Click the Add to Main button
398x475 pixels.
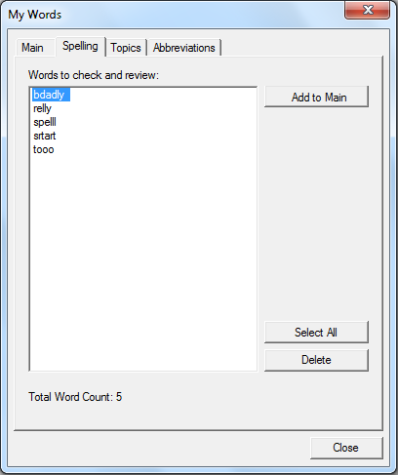[x=316, y=97]
